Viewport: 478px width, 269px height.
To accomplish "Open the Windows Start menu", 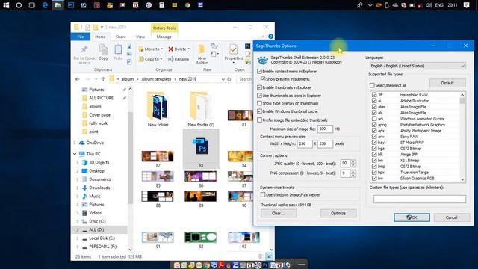I will tap(6, 5).
